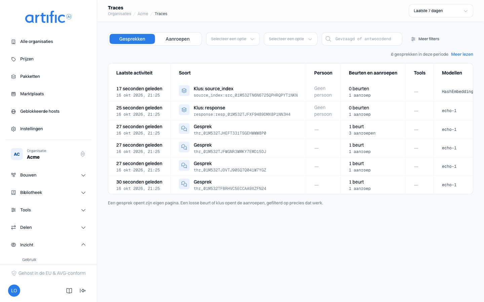Screen dimensions: 484x302
Task: Open the Laatste 7 dagen period dropdown
Action: [x=441, y=11]
